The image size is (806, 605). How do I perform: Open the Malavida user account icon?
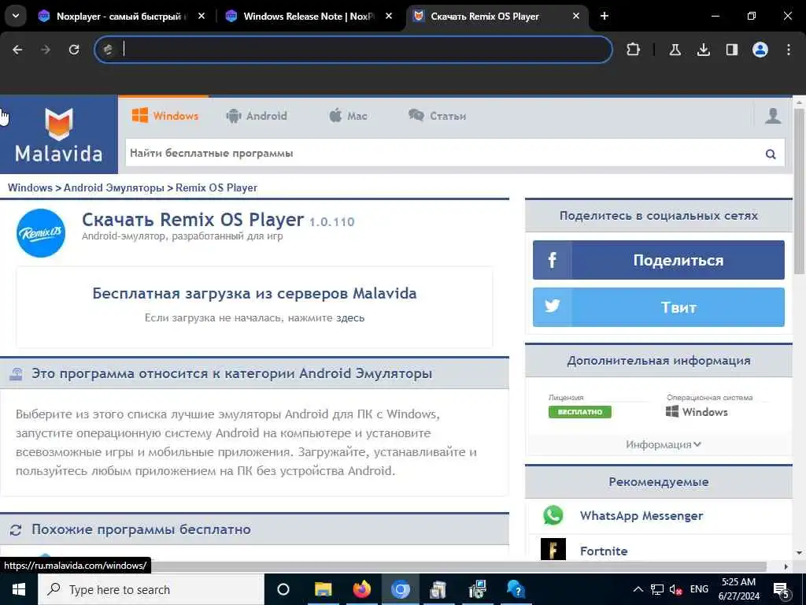point(773,116)
